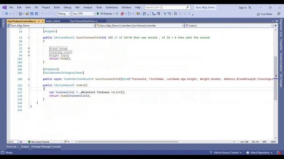
Task: Click the new project toolbar icon
Action: tap(20, 14)
